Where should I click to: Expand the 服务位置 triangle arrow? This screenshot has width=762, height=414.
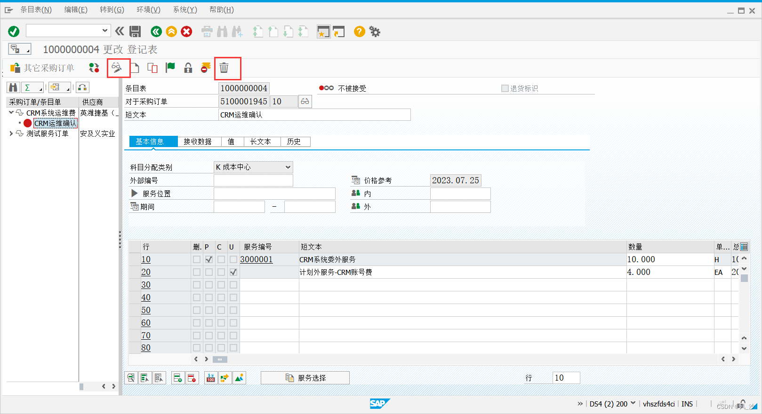(134, 193)
